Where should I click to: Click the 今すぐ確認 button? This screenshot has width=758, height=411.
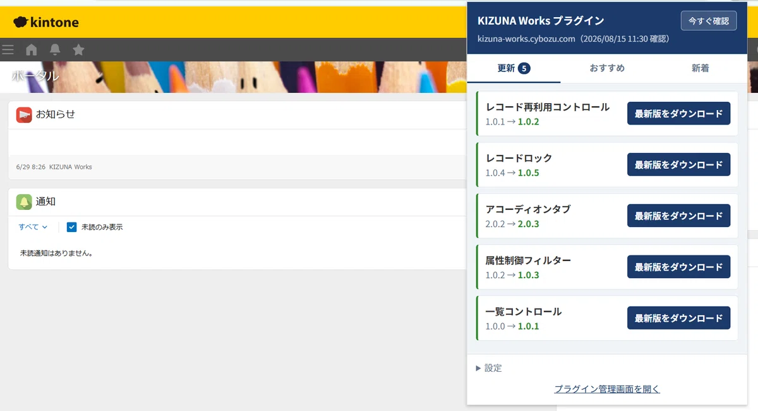click(x=709, y=21)
